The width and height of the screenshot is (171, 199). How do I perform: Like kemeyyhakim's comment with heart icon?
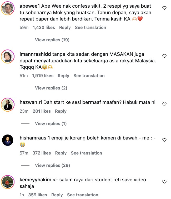click(164, 182)
